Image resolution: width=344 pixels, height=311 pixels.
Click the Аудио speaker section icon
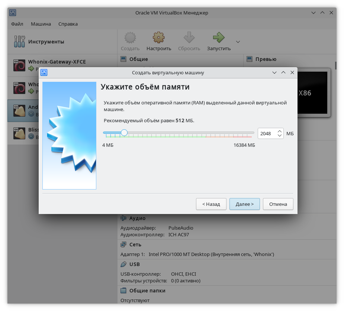pyautogui.click(x=123, y=218)
